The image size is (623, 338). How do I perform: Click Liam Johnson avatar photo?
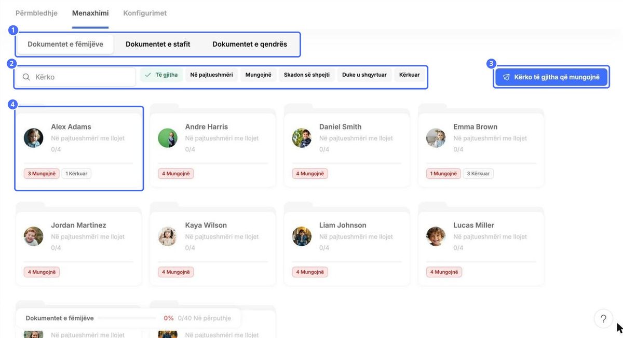tap(302, 236)
